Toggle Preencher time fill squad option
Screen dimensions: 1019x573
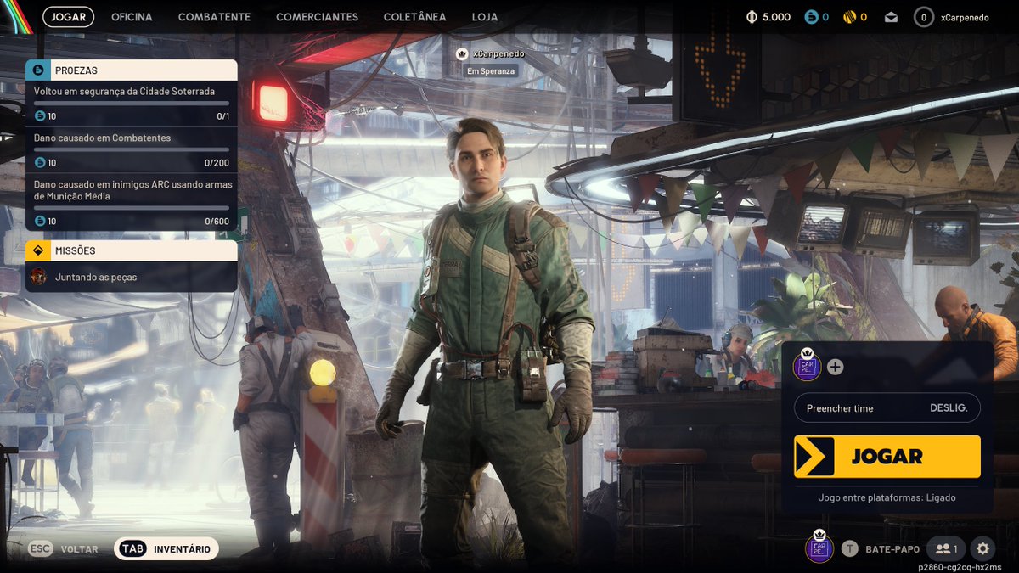887,408
